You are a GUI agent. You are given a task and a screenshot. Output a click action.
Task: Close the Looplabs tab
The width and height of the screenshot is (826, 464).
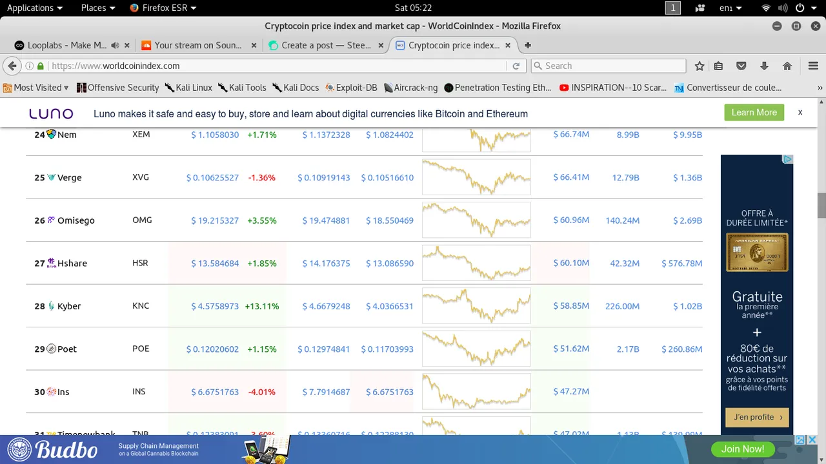pyautogui.click(x=127, y=45)
